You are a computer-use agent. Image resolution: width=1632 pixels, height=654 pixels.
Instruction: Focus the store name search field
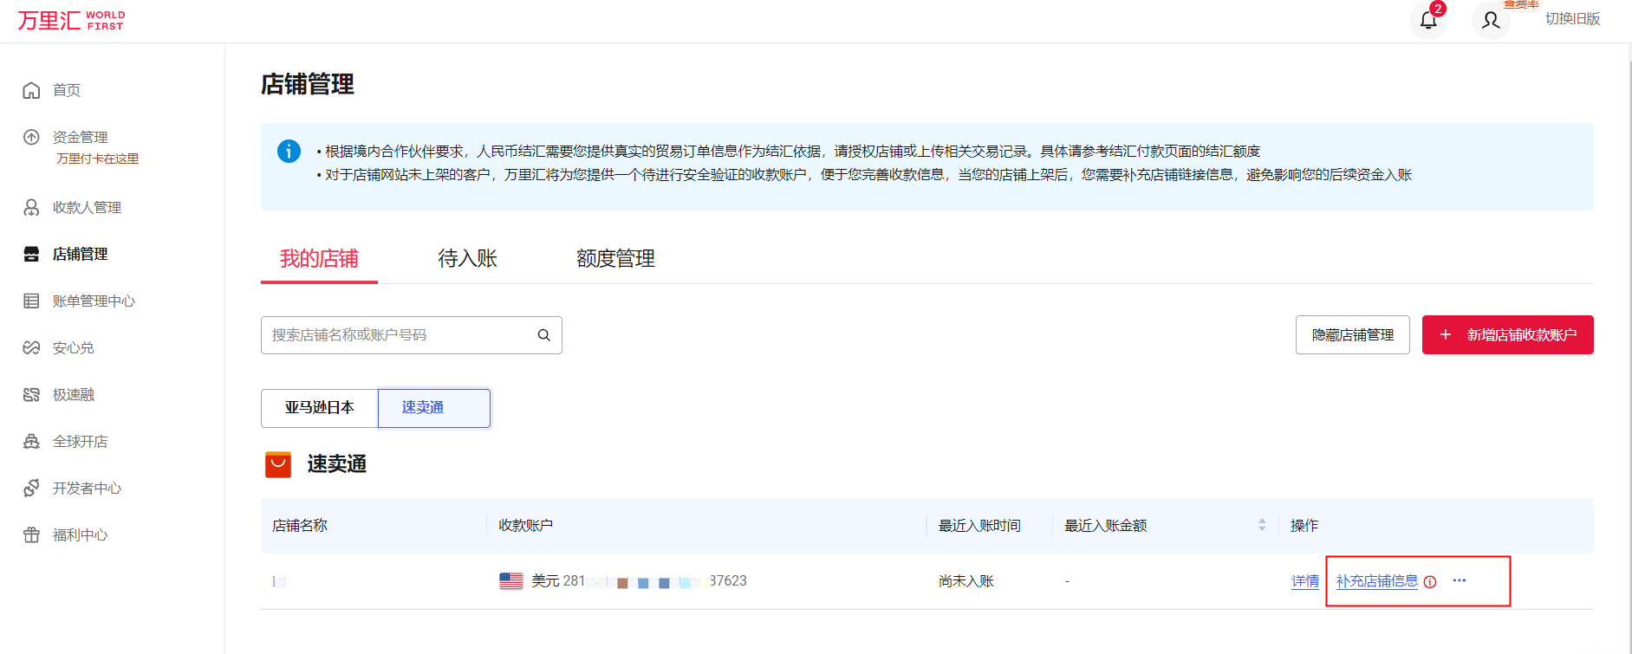399,335
